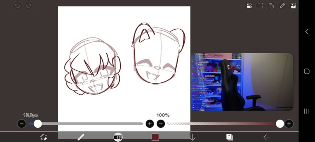
Task: Decrease opacity with minus button
Action: click(161, 124)
